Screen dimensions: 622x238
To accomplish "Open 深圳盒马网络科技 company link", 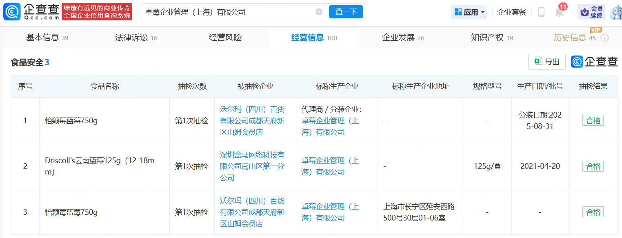I will [252, 166].
